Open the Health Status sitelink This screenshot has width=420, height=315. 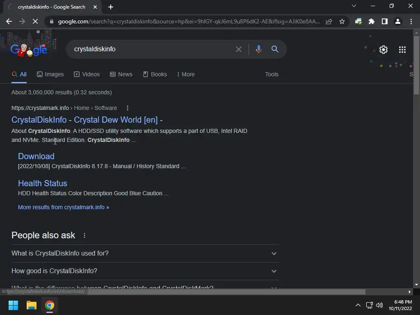click(43, 183)
